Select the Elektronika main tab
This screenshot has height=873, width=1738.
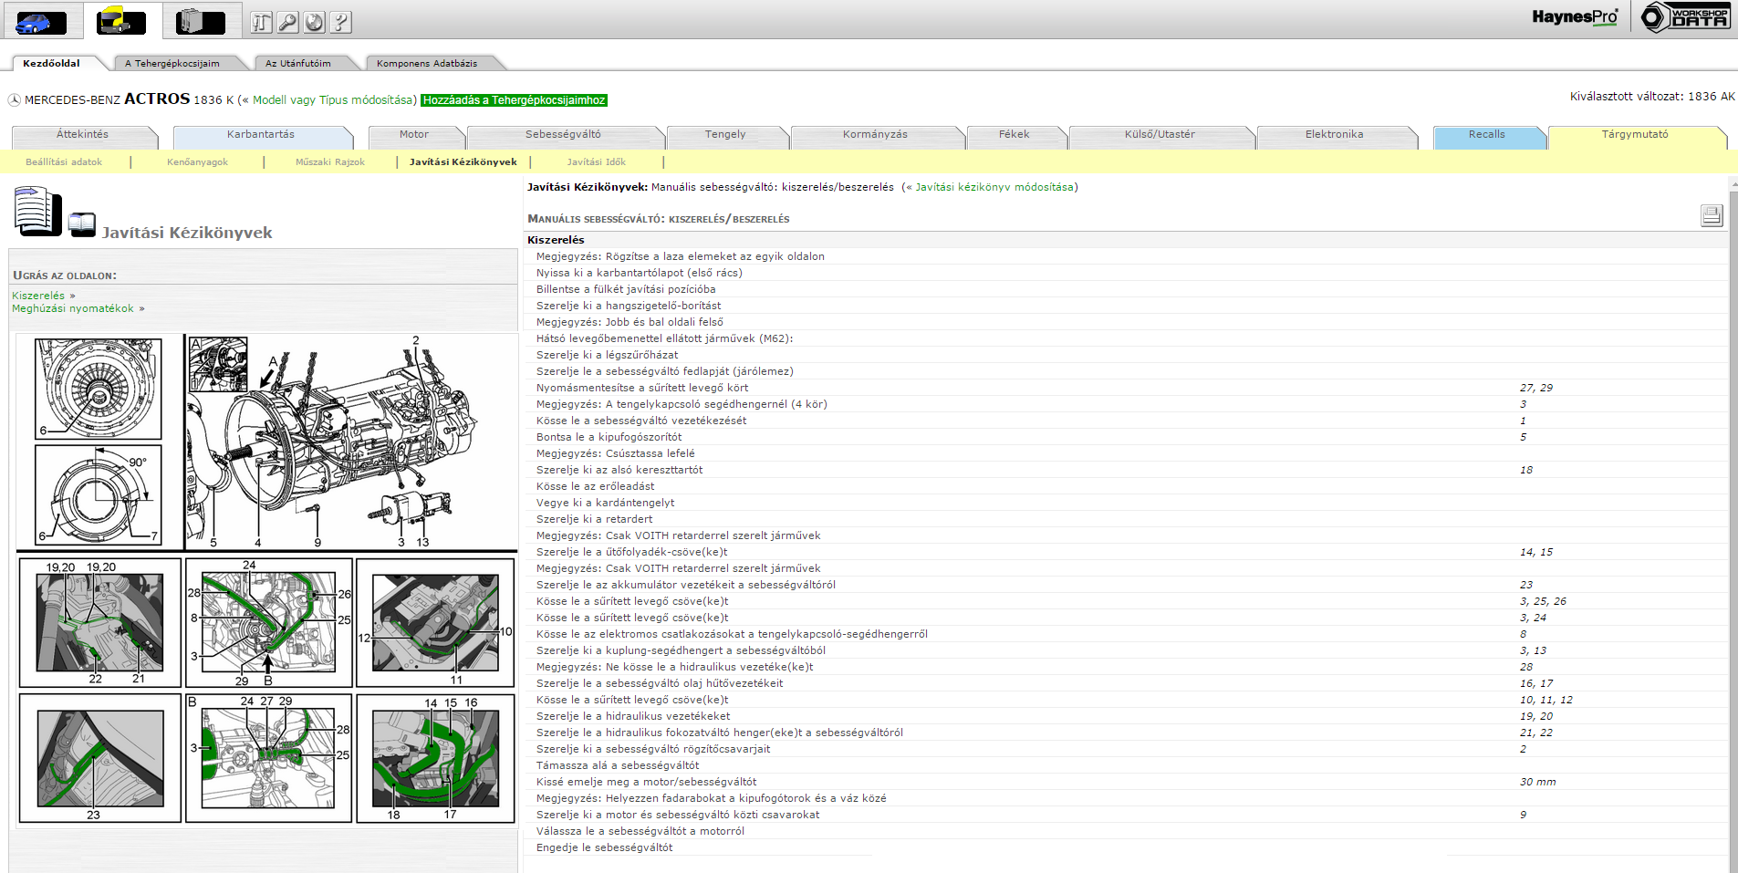(x=1334, y=135)
